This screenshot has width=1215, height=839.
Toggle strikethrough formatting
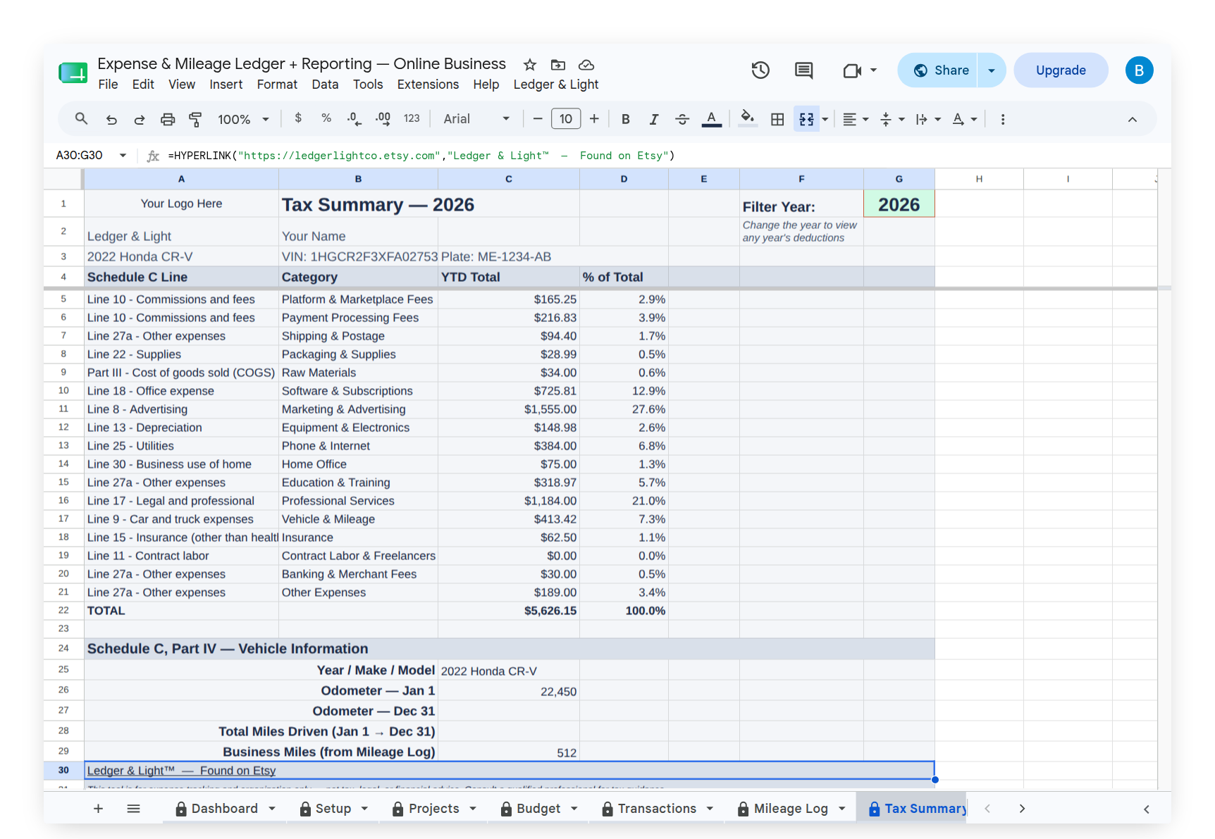[x=682, y=119]
